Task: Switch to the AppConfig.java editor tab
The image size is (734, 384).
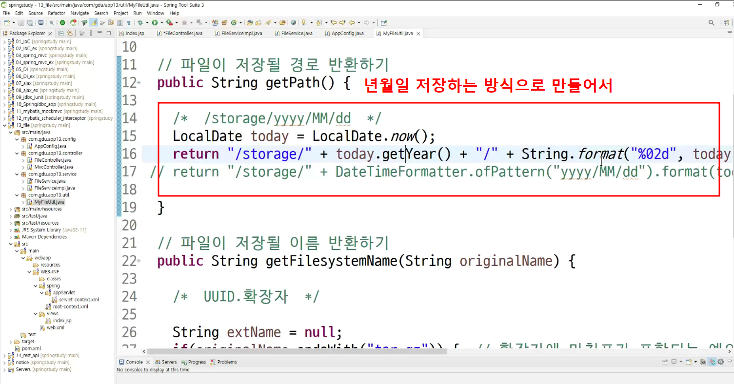Action: pos(344,33)
